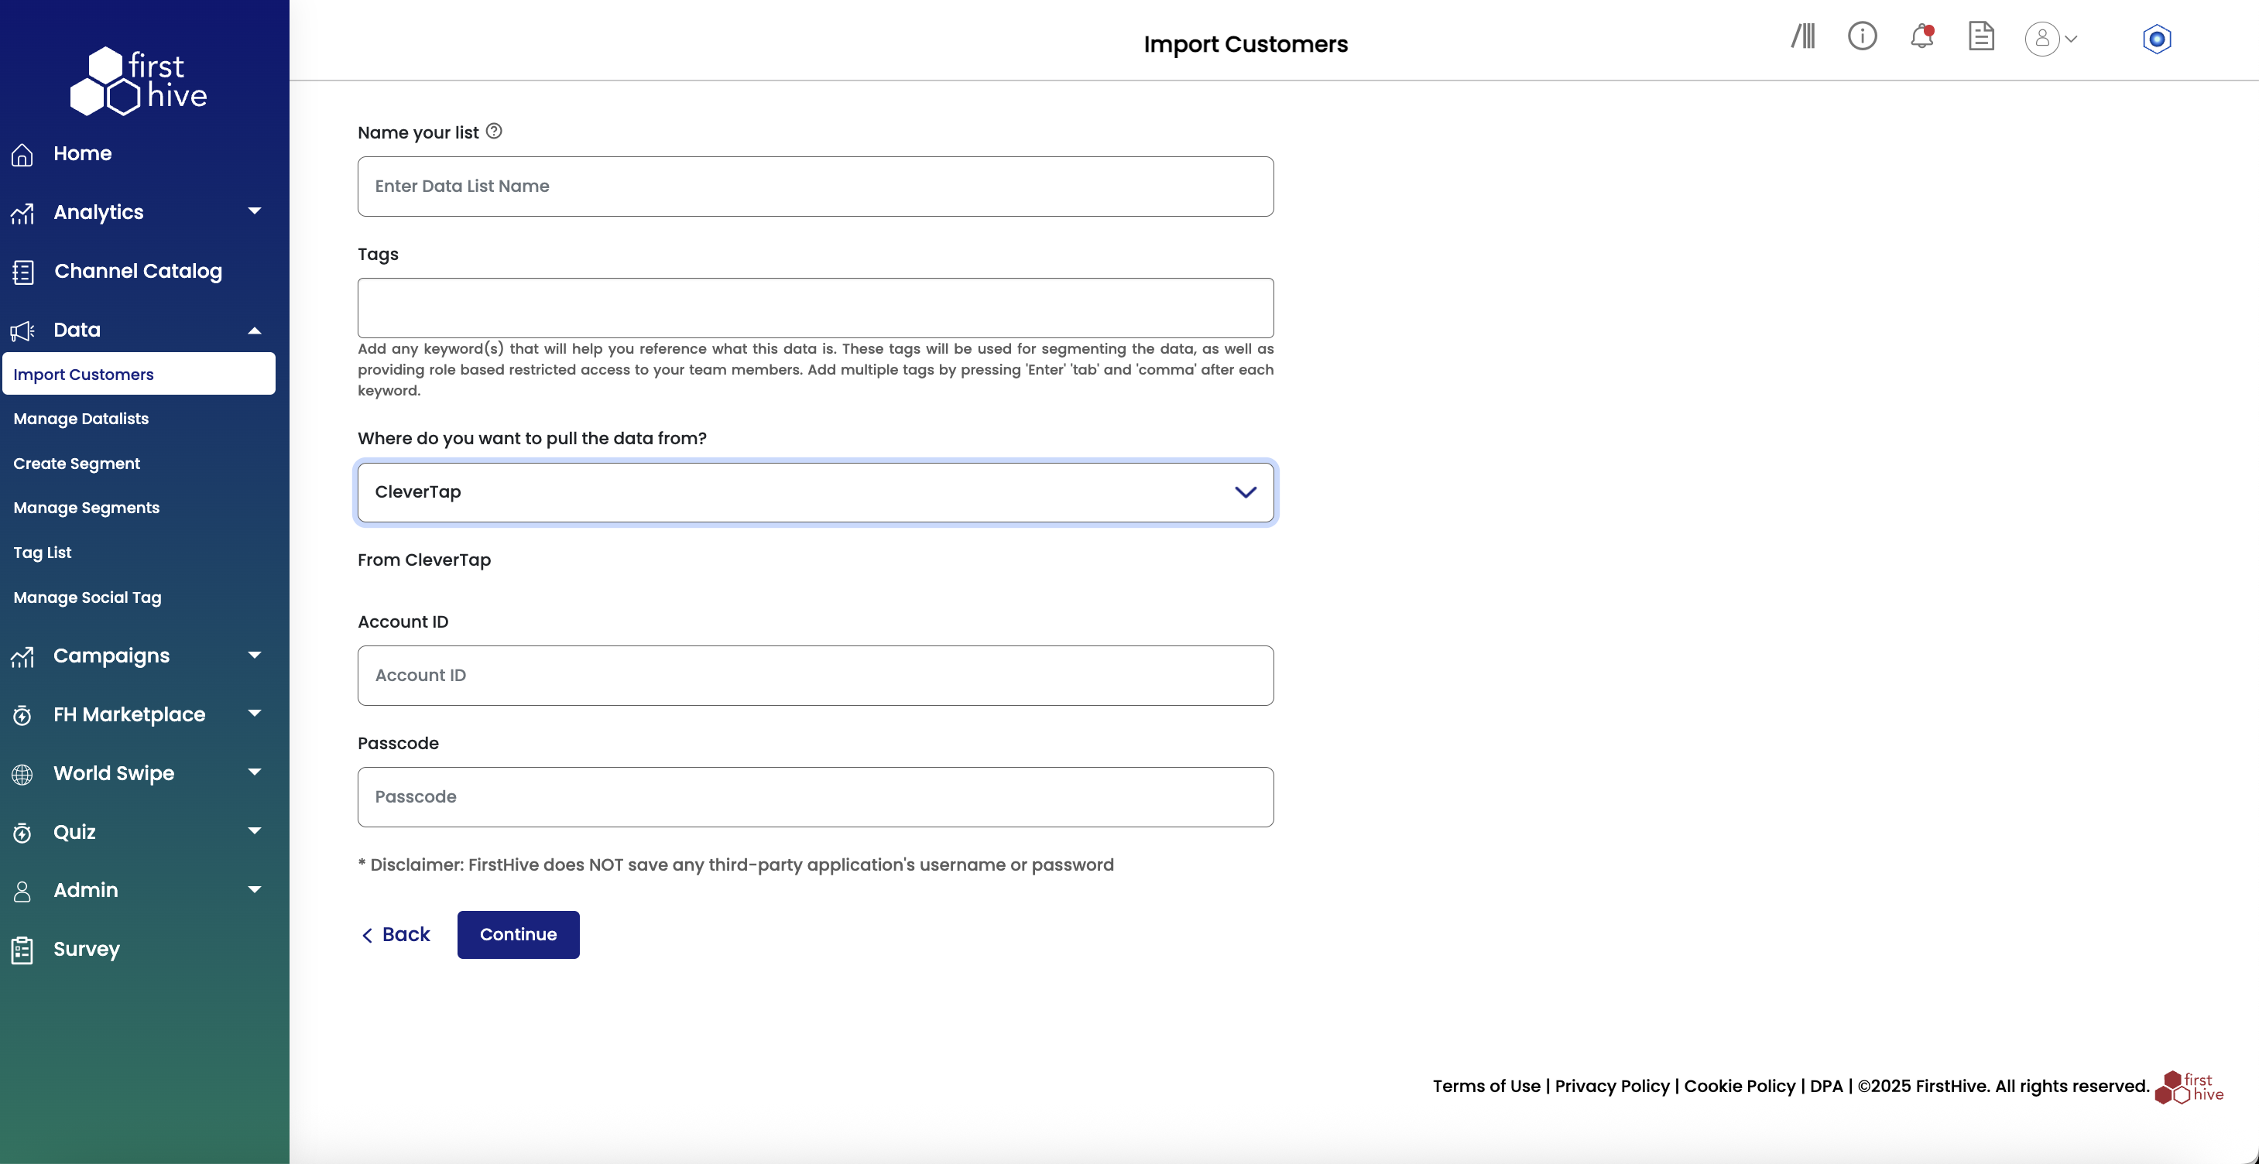2259x1164 pixels.
Task: Click the Import Customers page title
Action: 1246,44
